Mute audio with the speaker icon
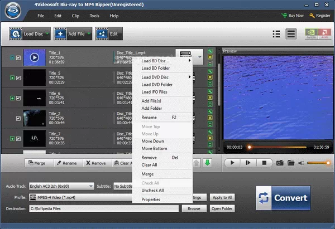The height and width of the screenshot is (229, 335). click(301, 163)
